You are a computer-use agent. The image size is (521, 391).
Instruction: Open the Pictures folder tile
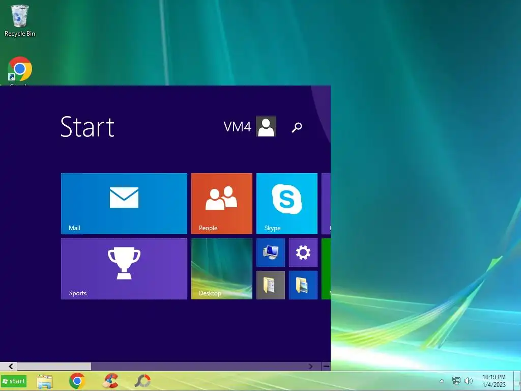click(303, 285)
